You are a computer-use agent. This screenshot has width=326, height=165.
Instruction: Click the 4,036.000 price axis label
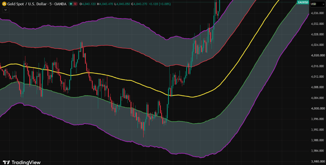(317, 13)
